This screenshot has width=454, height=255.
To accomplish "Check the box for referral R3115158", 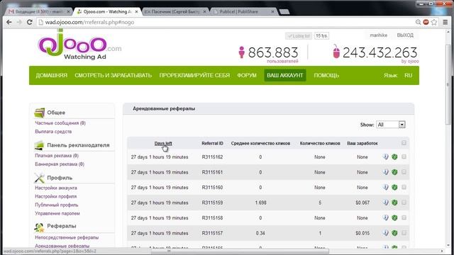I will tap(404, 217).
